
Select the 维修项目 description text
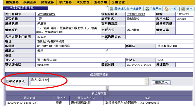(x=67, y=30)
